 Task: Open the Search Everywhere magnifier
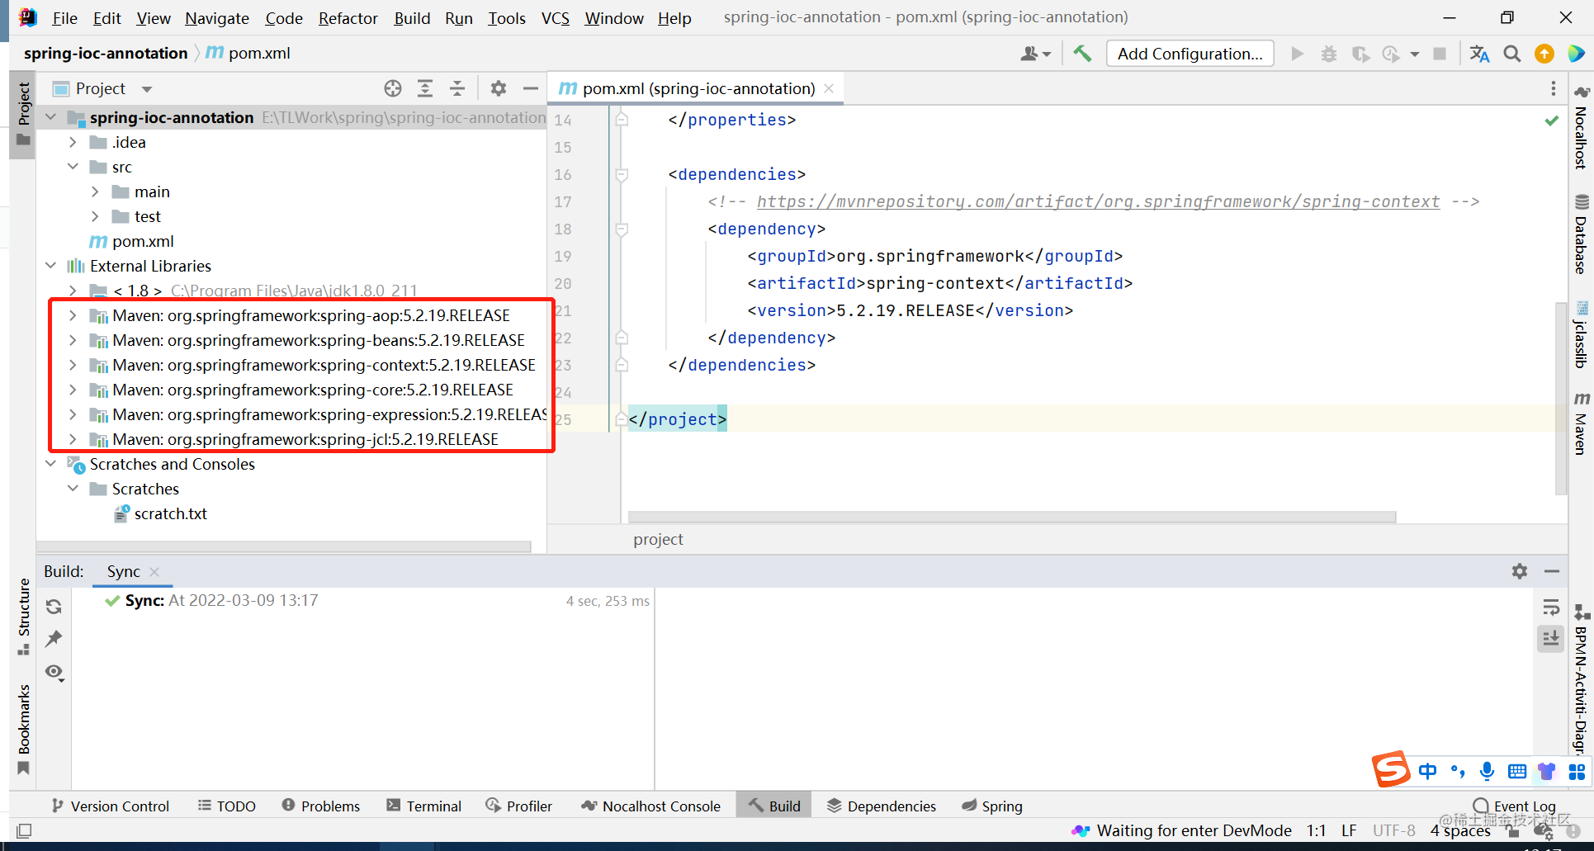pos(1512,54)
